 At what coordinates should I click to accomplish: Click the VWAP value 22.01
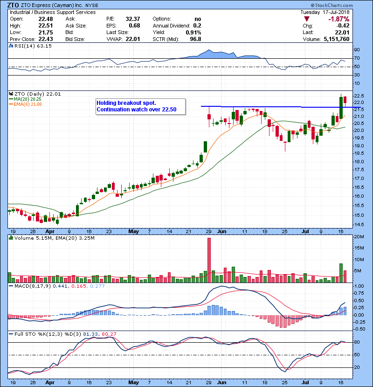[133, 39]
